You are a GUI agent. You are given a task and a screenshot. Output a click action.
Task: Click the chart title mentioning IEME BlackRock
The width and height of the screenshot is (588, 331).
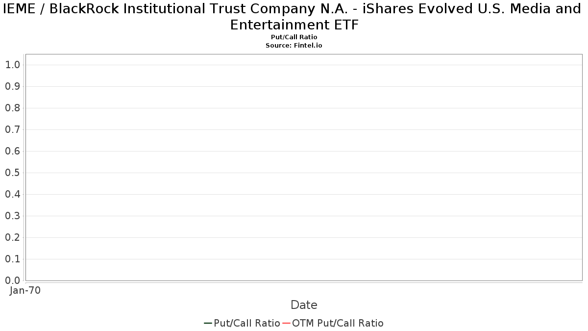pyautogui.click(x=294, y=17)
